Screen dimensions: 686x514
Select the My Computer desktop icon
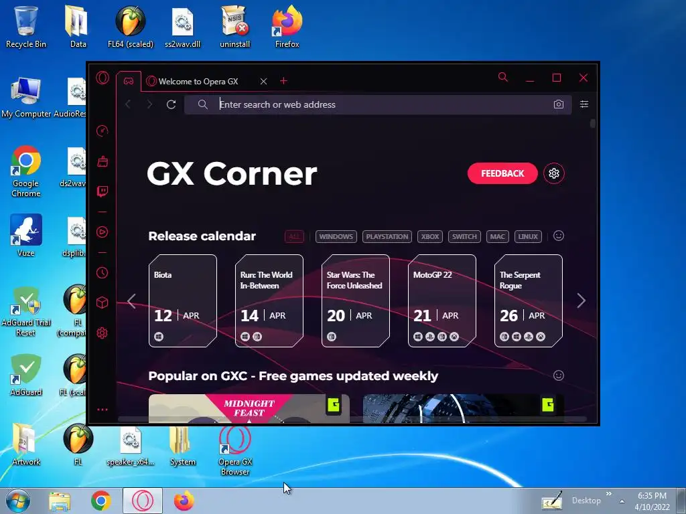[26, 97]
